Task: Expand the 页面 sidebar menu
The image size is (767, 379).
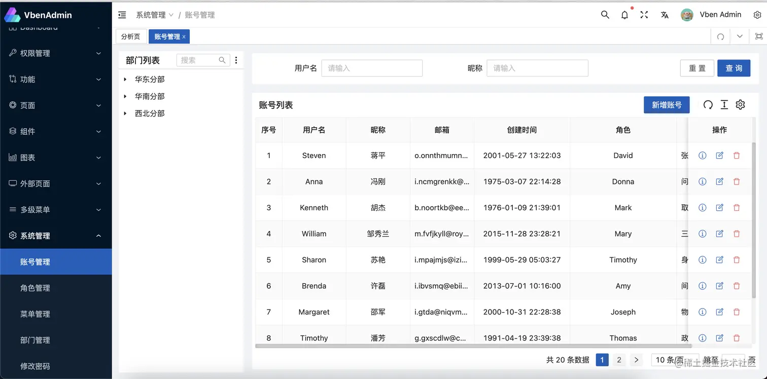Action: 56,105
